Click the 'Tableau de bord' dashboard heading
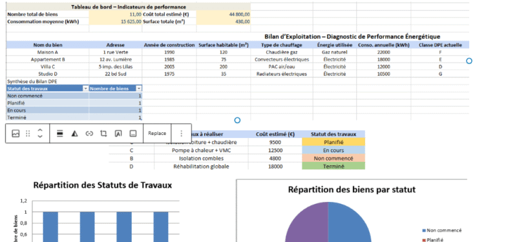Viewport: 517px width, 242px height. tap(128, 7)
